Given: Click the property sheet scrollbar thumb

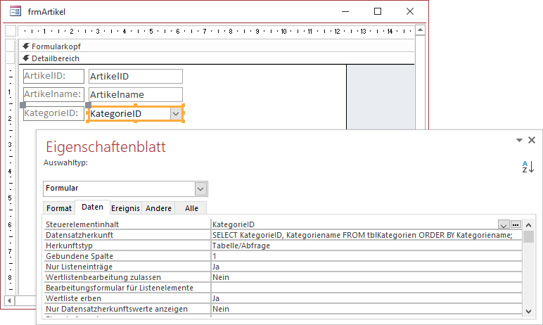Looking at the screenshot, I should pyautogui.click(x=528, y=237).
